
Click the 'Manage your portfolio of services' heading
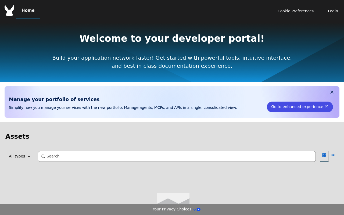54,99
